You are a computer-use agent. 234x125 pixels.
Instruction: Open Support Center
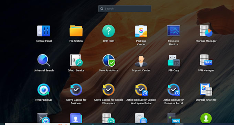[141, 60]
